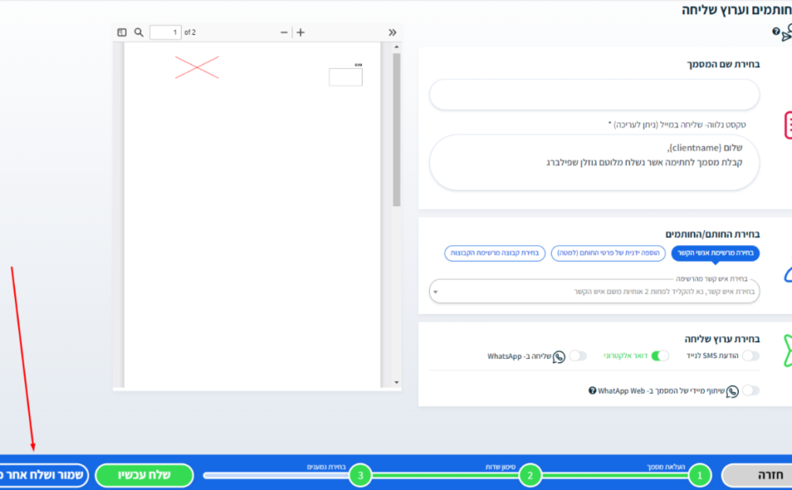Expand the contact selection dropdown arrow

[435, 292]
